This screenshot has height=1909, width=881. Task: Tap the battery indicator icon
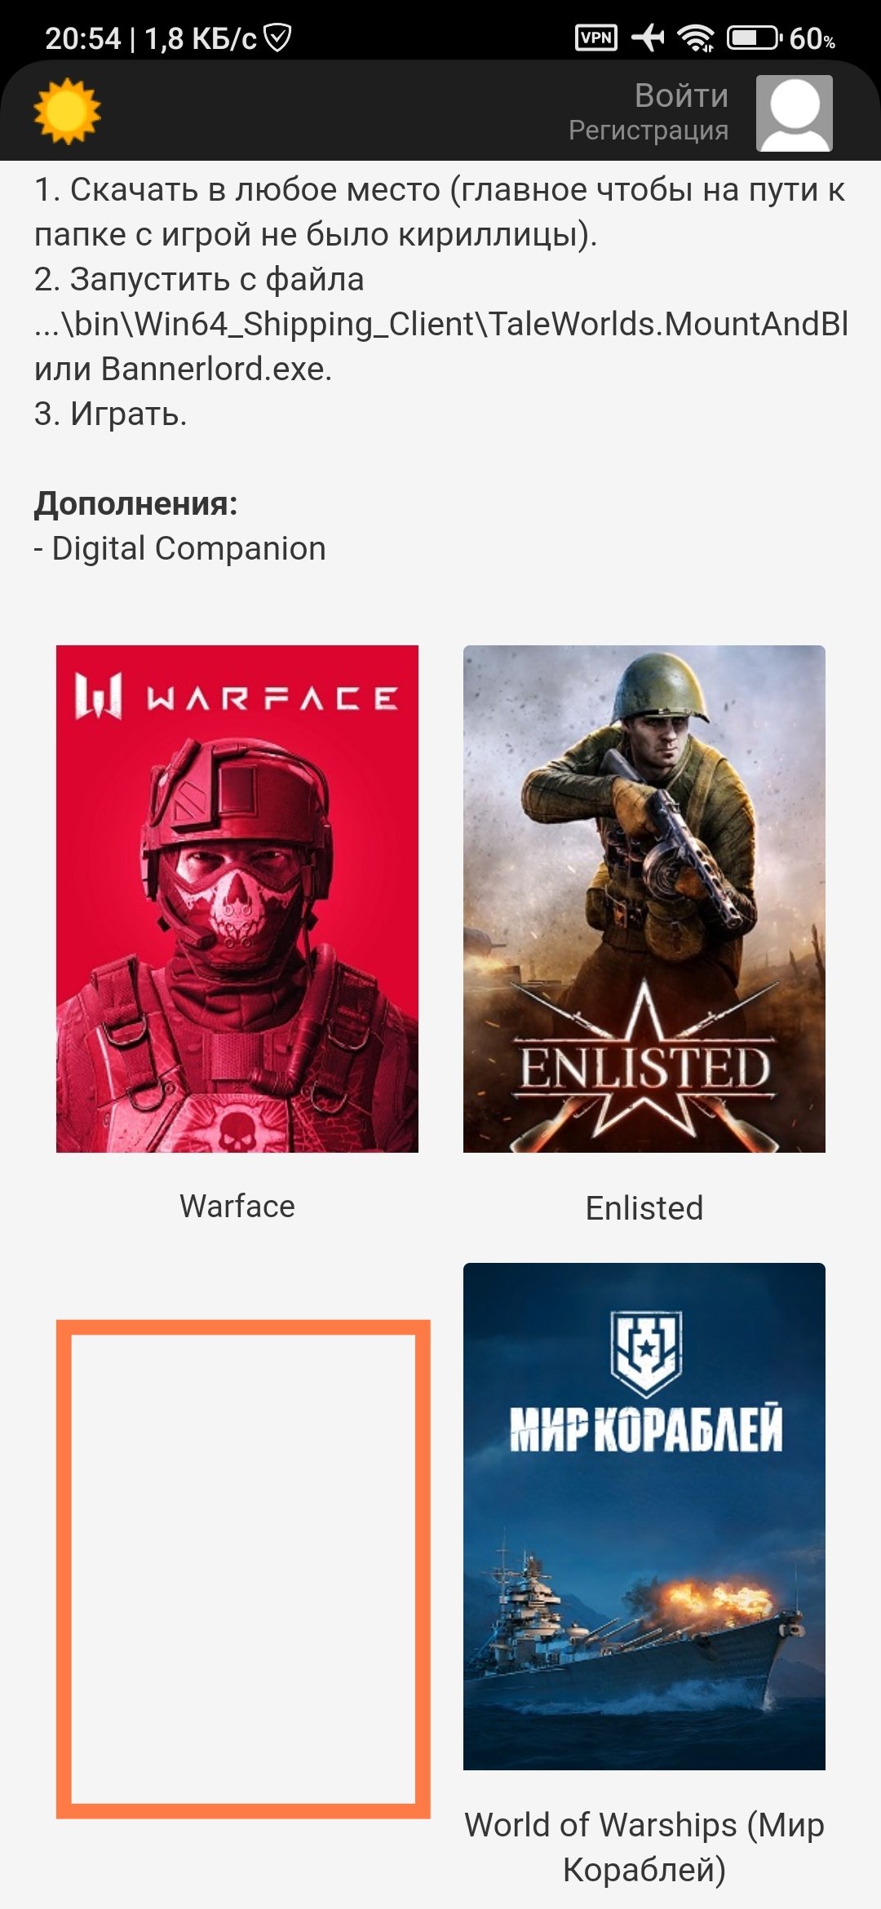tap(755, 38)
